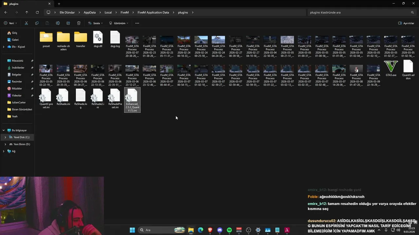The height and width of the screenshot is (235, 419).
Task: Open Brave browser from the taskbar
Action: 210,230
